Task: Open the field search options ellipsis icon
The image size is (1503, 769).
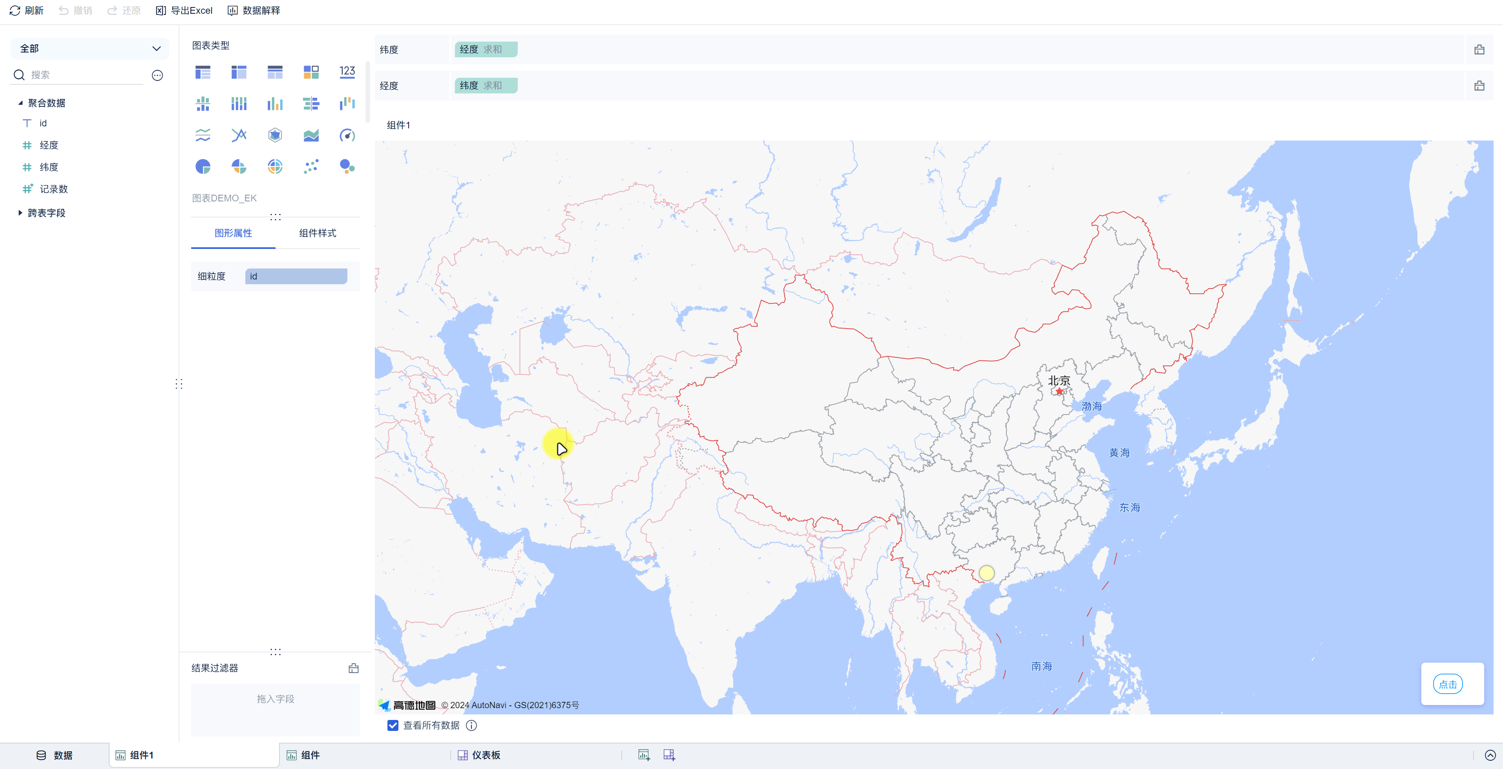Action: pyautogui.click(x=157, y=75)
